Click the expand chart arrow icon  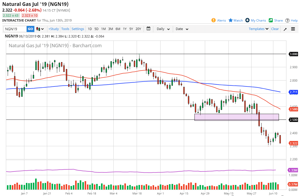pos(285,29)
